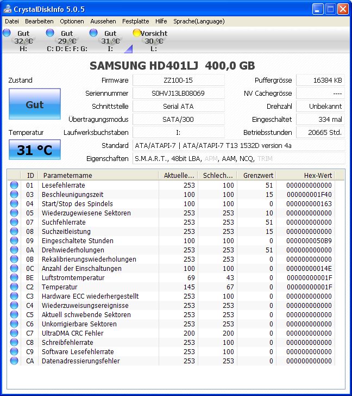The width and height of the screenshot is (352, 396).
Task: Click status icon for Wiederzuweisungsereignisse
Action: [14, 305]
